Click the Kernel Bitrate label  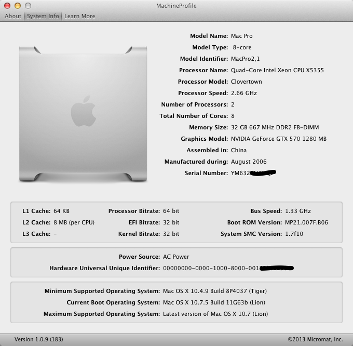pos(139,234)
